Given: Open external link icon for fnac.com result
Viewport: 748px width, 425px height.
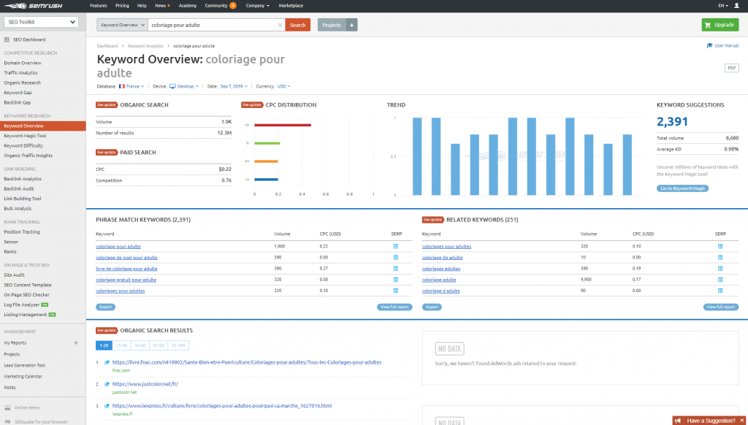Looking at the screenshot, I should [x=107, y=362].
